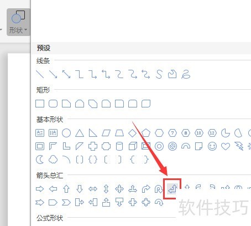Select the straight line shape
This screenshot has height=226, width=251.
[x=40, y=74]
